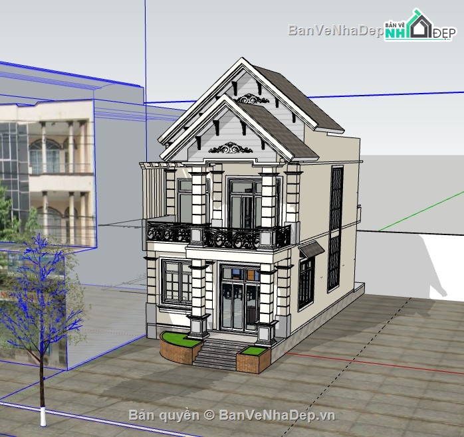This screenshot has width=464, height=437.
Task: Click the awning above the side window
Action: pyautogui.click(x=311, y=249)
